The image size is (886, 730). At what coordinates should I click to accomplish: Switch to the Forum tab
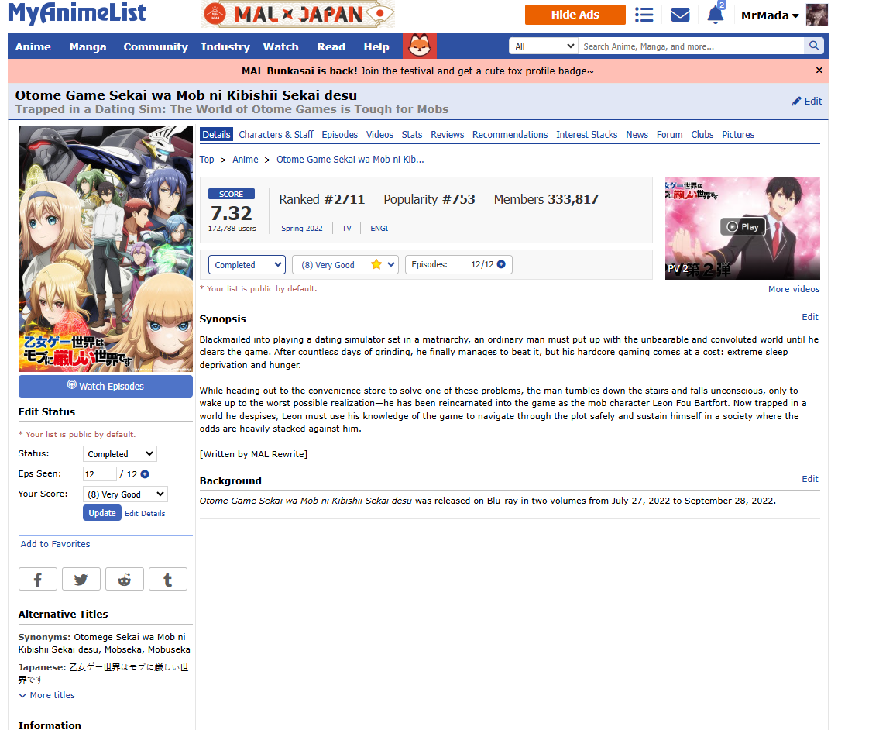pyautogui.click(x=670, y=135)
